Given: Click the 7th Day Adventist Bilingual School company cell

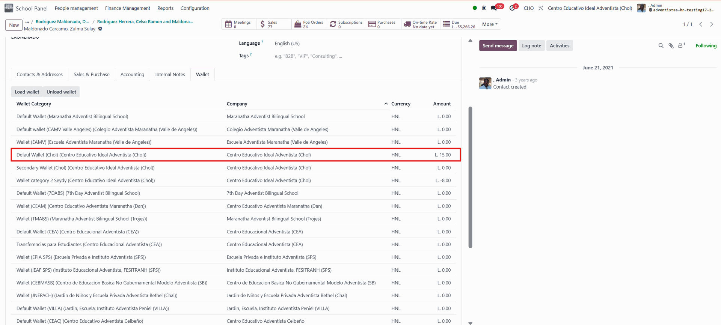Looking at the screenshot, I should 262,193.
